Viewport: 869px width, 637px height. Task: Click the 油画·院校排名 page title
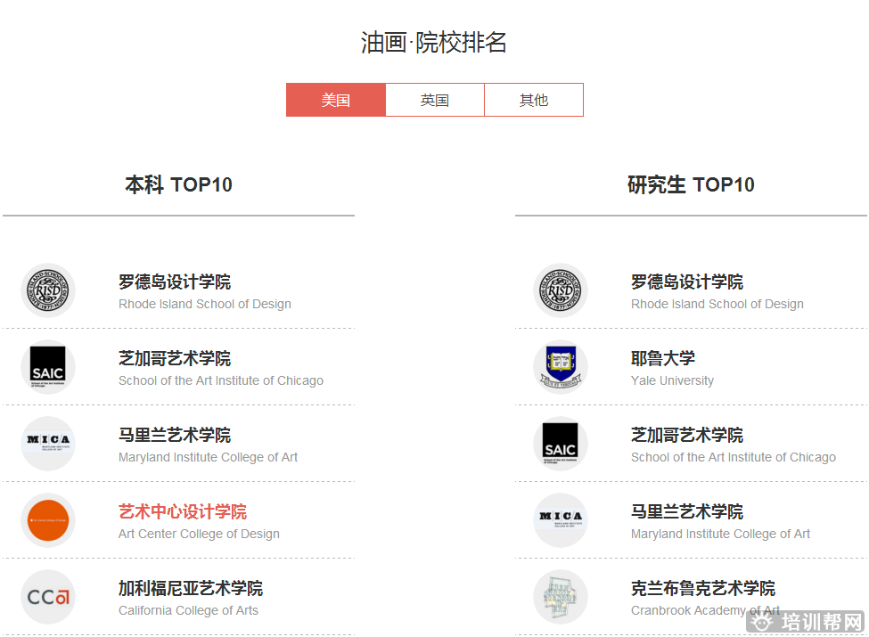point(434,43)
